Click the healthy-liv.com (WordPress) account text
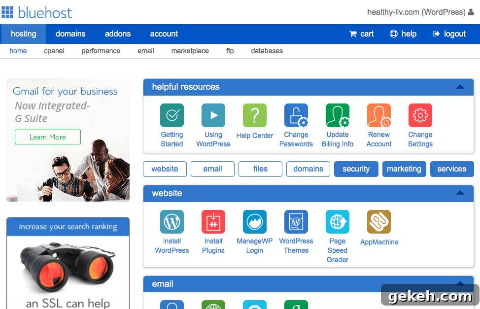480x309 pixels. 416,12
